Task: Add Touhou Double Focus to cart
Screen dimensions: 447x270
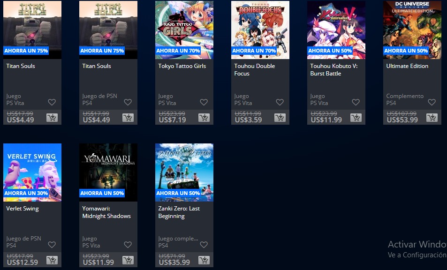Action: pos(280,118)
